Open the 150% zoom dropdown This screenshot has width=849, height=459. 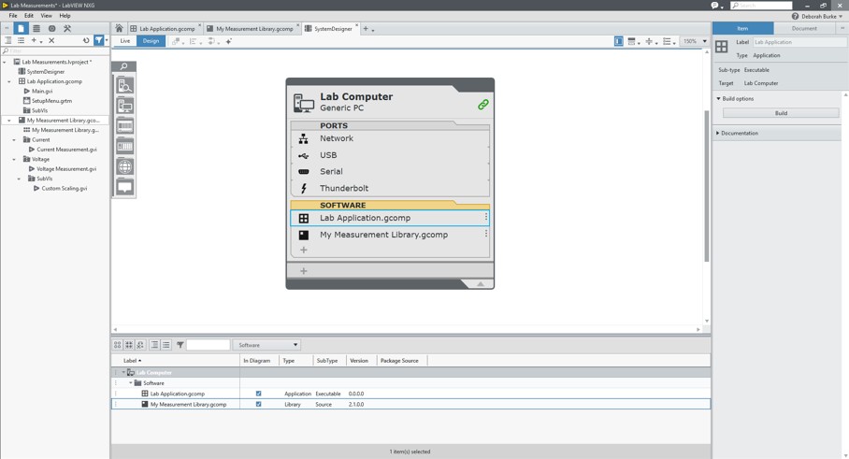pos(704,41)
